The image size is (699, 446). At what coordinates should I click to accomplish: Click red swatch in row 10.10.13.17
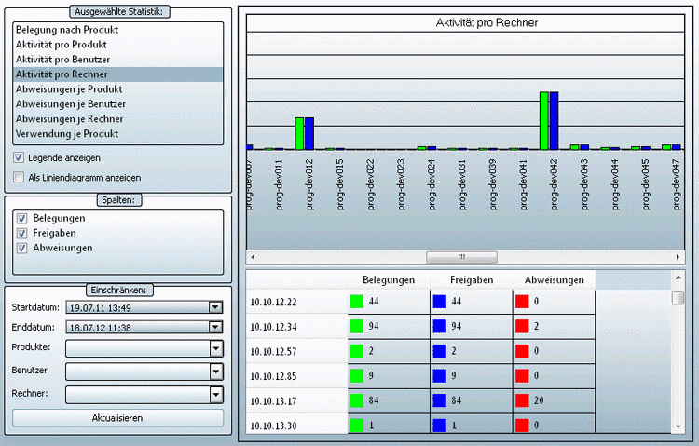522,400
